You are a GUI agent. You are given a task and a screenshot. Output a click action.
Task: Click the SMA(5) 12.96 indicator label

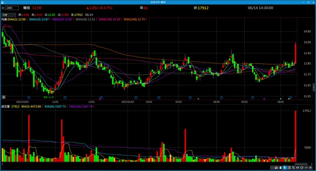point(18,19)
